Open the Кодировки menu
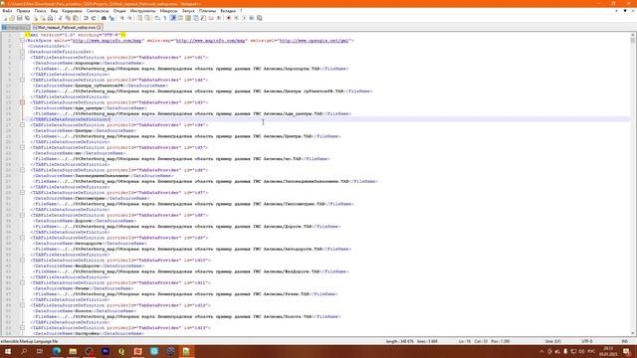 (x=72, y=11)
